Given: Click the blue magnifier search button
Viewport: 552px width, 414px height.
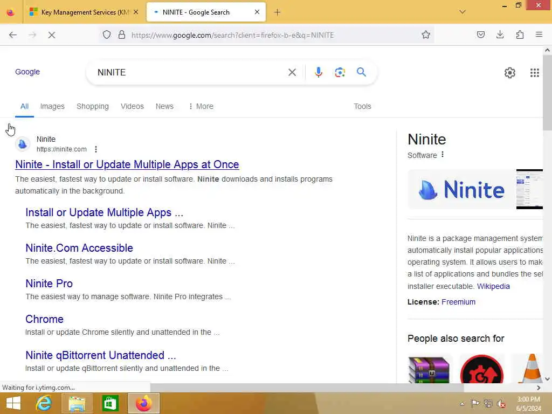Looking at the screenshot, I should [361, 72].
